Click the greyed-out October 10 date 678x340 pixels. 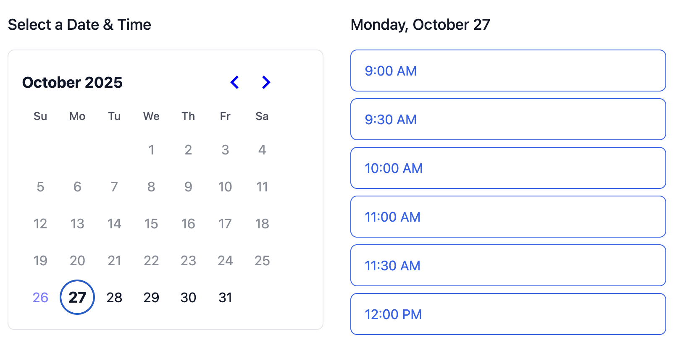(225, 186)
